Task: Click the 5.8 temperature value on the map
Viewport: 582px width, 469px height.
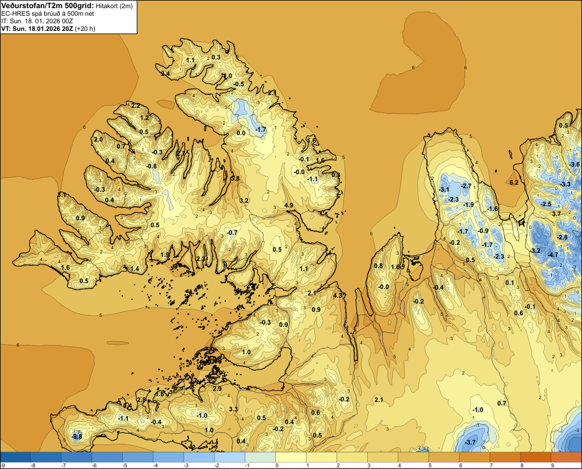Action: click(235, 178)
